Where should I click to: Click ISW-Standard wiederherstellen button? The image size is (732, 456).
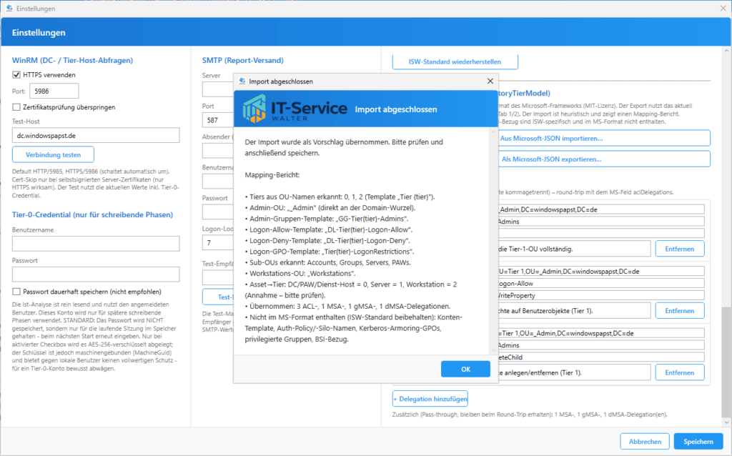point(455,61)
